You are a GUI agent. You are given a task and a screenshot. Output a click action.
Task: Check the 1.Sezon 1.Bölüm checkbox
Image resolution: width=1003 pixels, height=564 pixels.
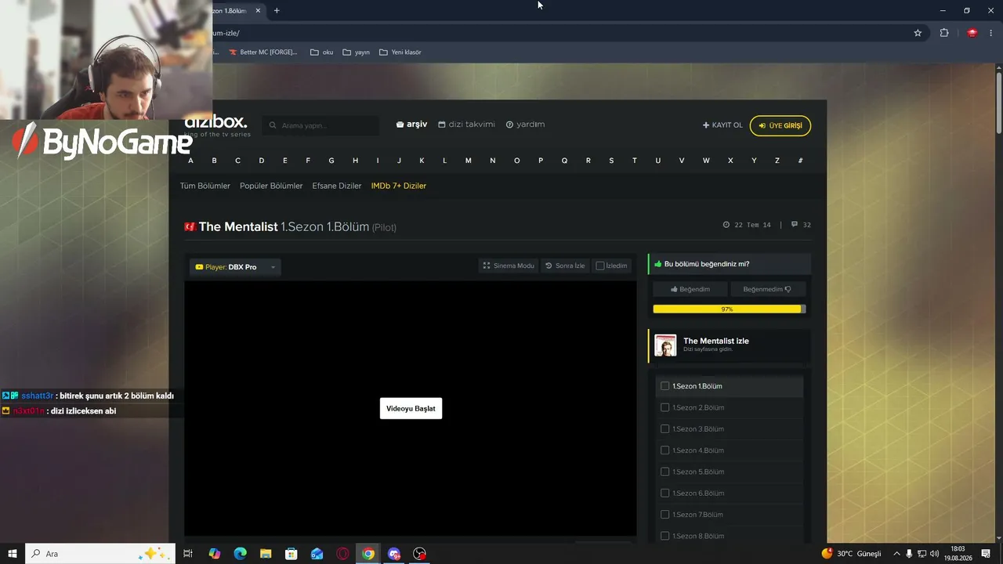665,386
